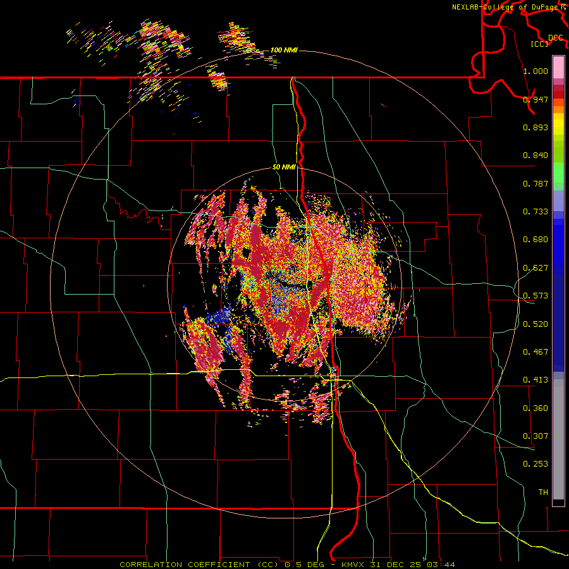Click the 0.893 scale label

(535, 127)
